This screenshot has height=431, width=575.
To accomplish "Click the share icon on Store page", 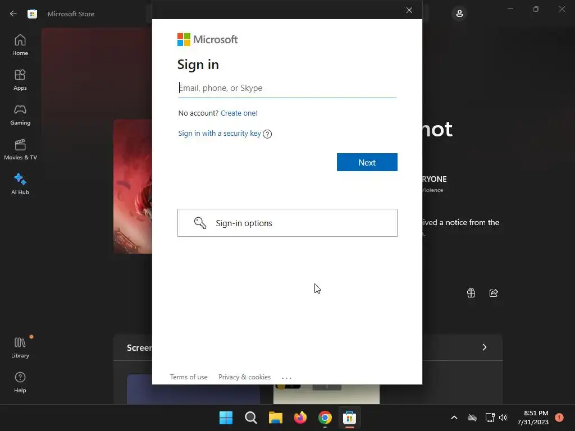I will (x=494, y=293).
